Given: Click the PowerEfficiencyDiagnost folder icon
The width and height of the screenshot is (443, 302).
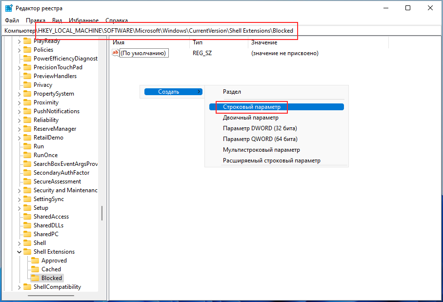Looking at the screenshot, I should 27,59.
